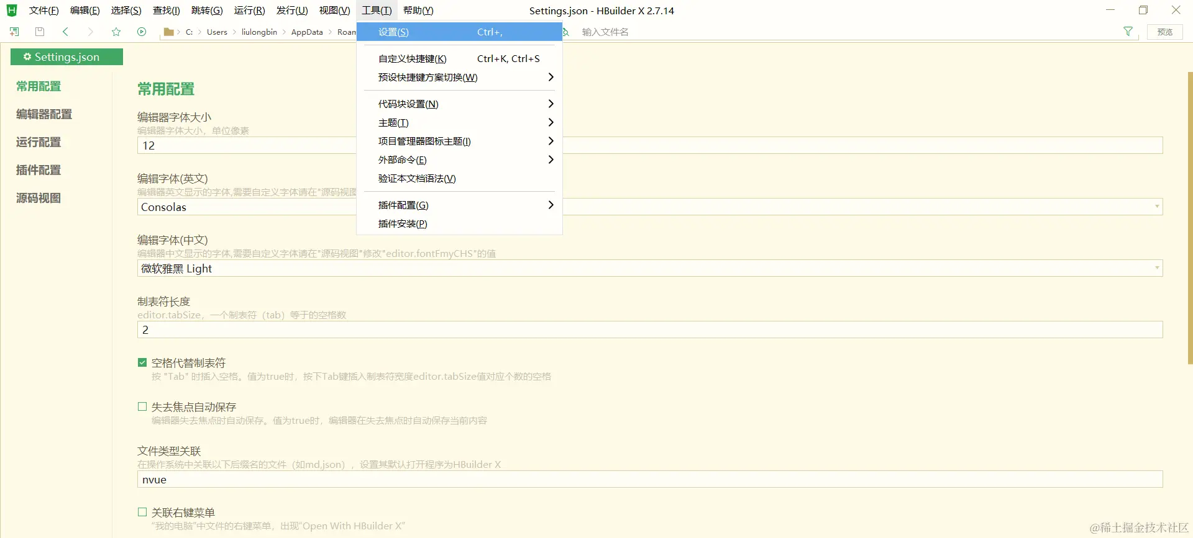The width and height of the screenshot is (1193, 538).
Task: Close the 工具(T) menu
Action: pos(377,11)
